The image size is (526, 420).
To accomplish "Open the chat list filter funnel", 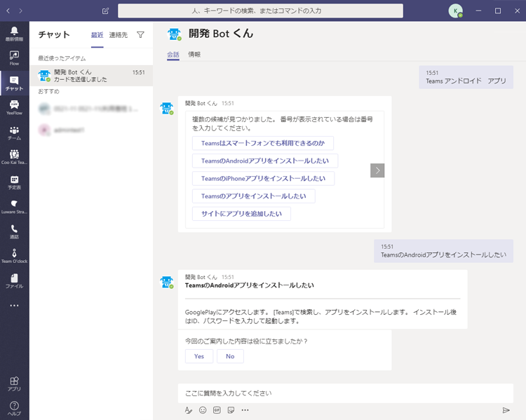I will [140, 34].
